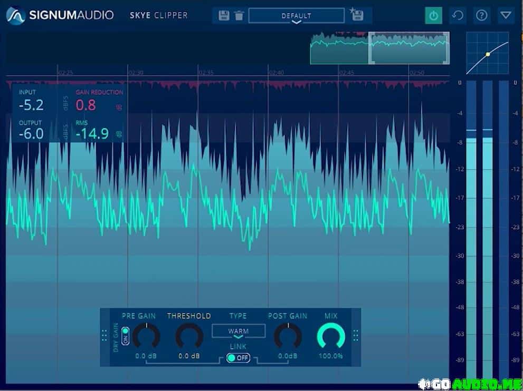Image resolution: width=523 pixels, height=391 pixels.
Task: Click the 02:40 timeline marker
Action: (x=277, y=72)
